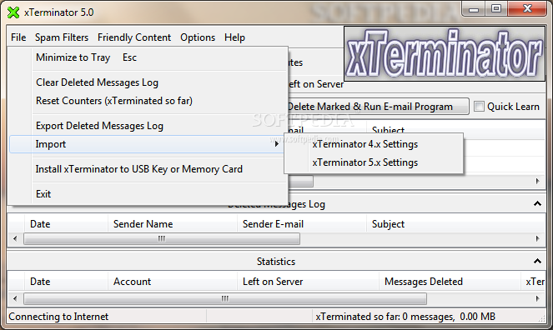The image size is (553, 330).
Task: Click the Statistics horizontal scrollbar thumb
Action: pos(225,298)
